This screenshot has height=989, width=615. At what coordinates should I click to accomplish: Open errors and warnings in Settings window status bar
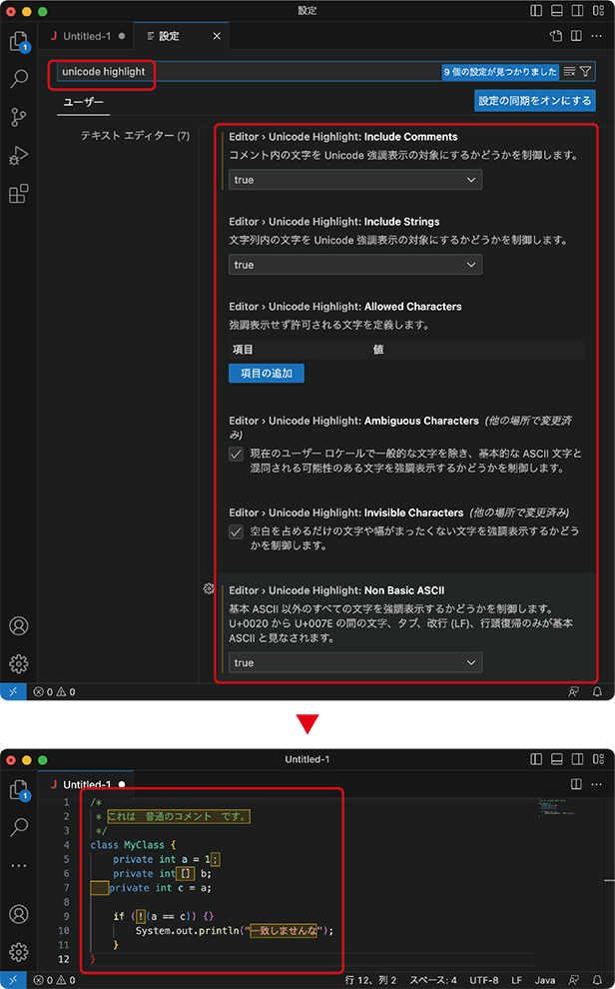click(54, 692)
